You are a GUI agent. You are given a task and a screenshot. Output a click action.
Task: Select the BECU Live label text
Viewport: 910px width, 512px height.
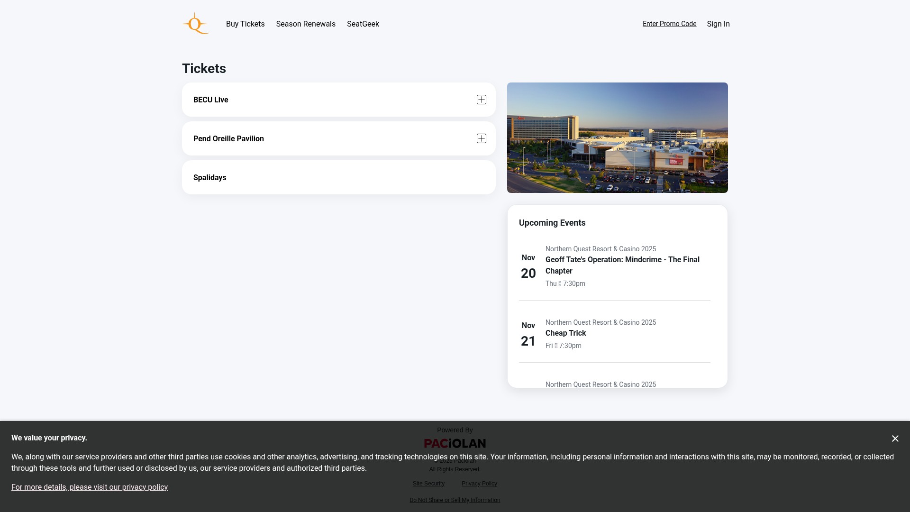click(211, 100)
